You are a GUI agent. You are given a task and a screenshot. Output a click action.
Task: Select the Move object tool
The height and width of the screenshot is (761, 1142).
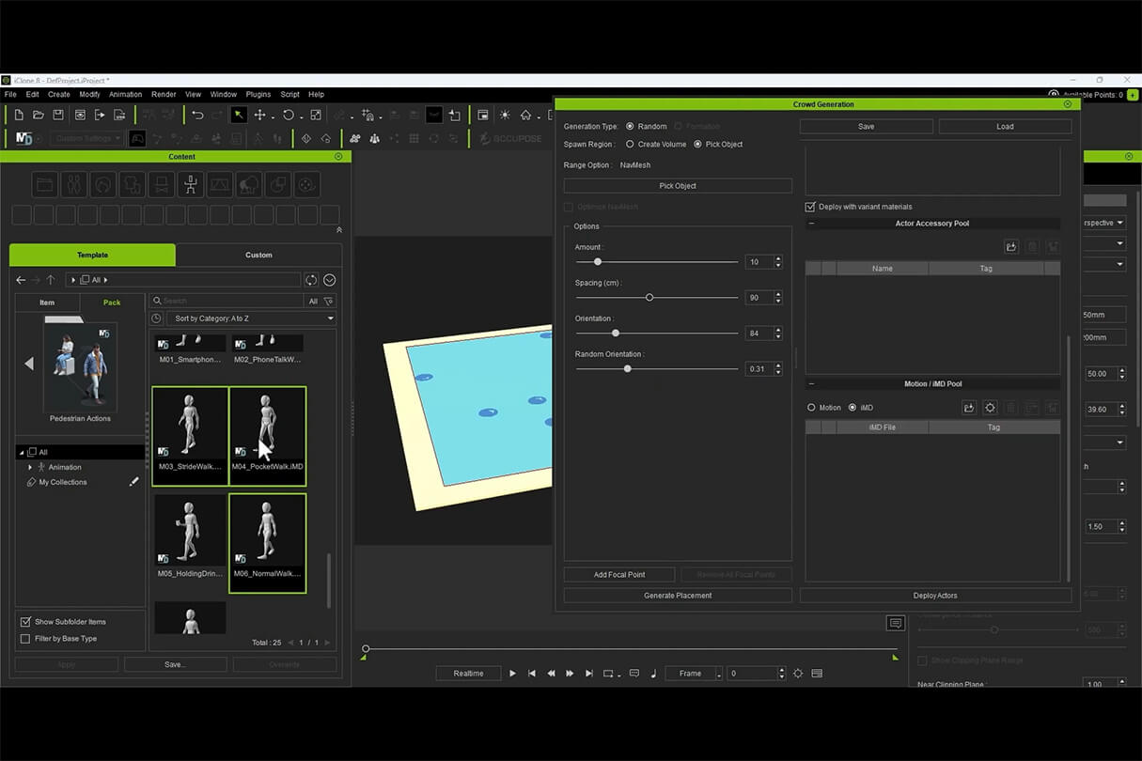(260, 115)
